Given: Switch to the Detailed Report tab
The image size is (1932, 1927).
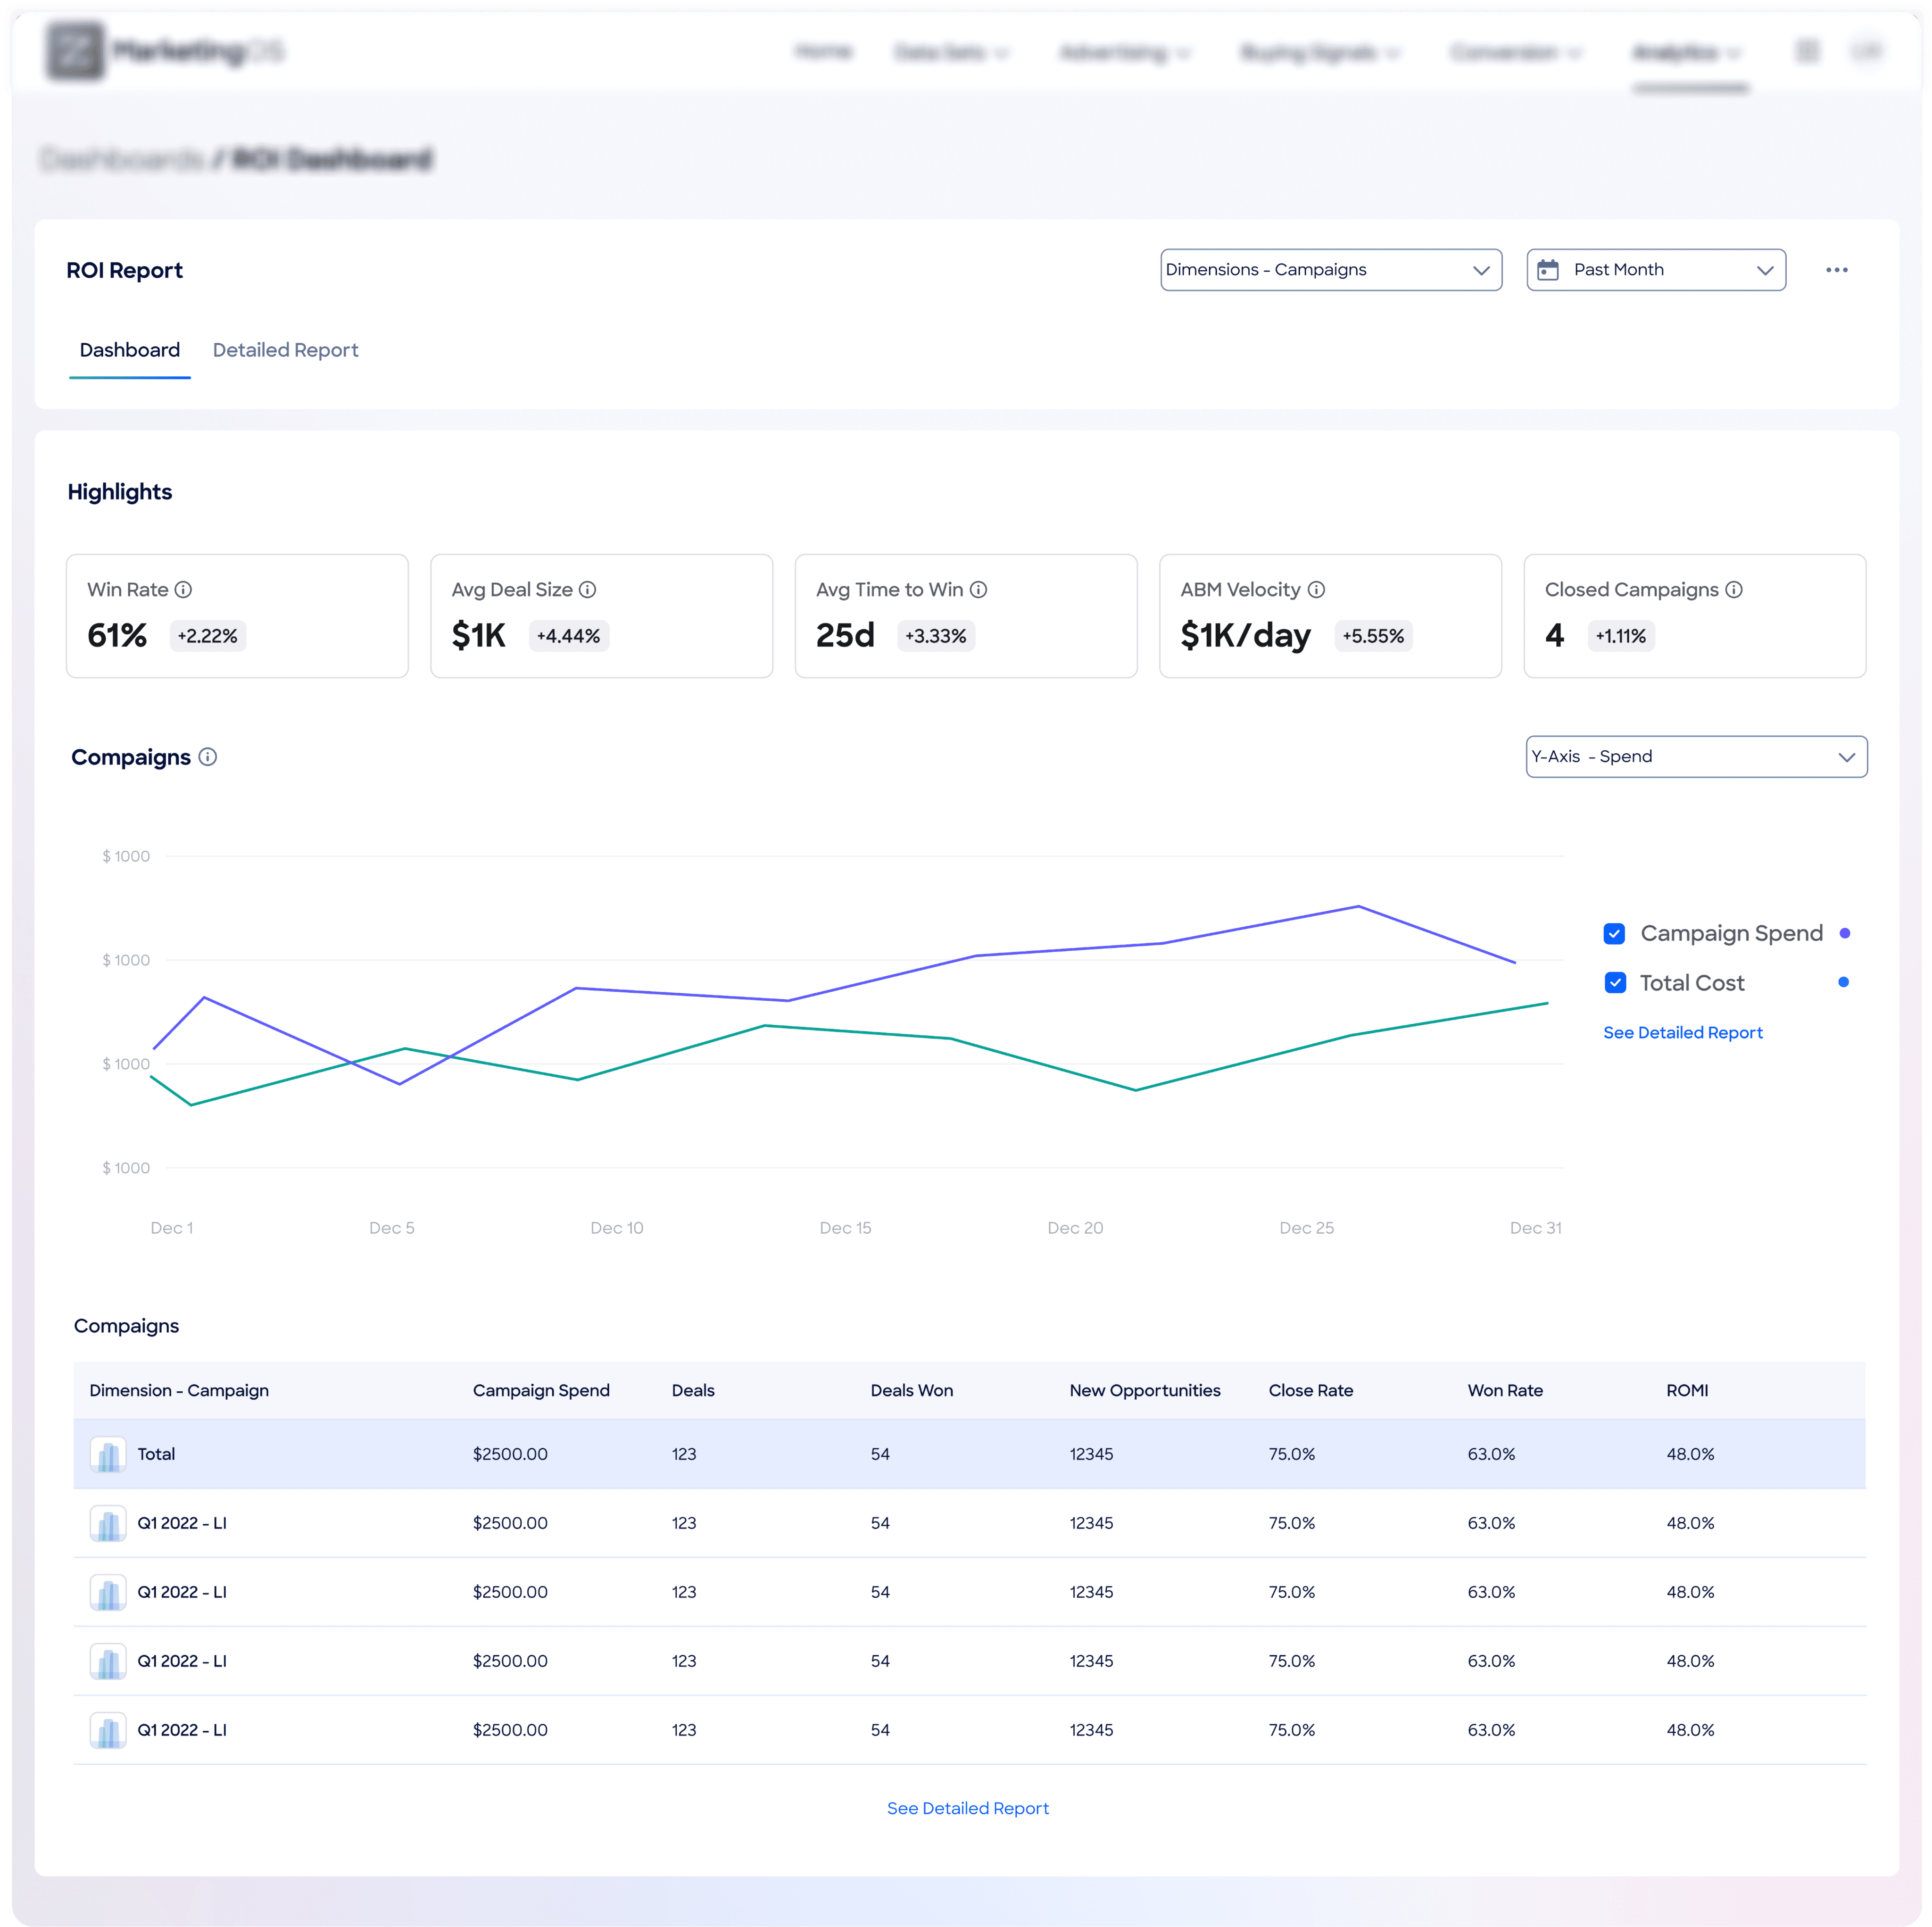Looking at the screenshot, I should pyautogui.click(x=285, y=350).
